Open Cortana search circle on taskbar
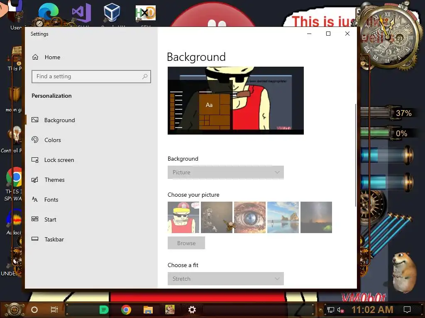The width and height of the screenshot is (425, 318). coord(34,310)
